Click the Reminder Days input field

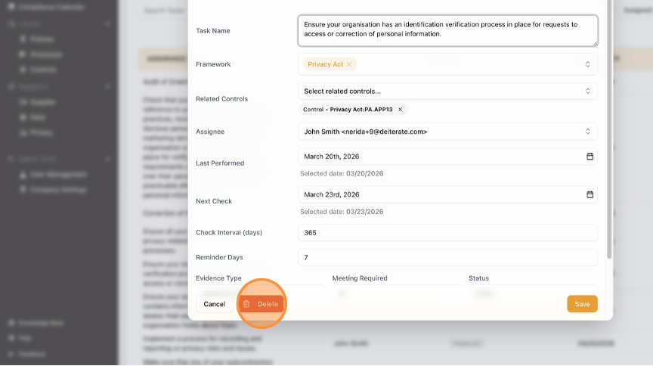click(x=447, y=258)
